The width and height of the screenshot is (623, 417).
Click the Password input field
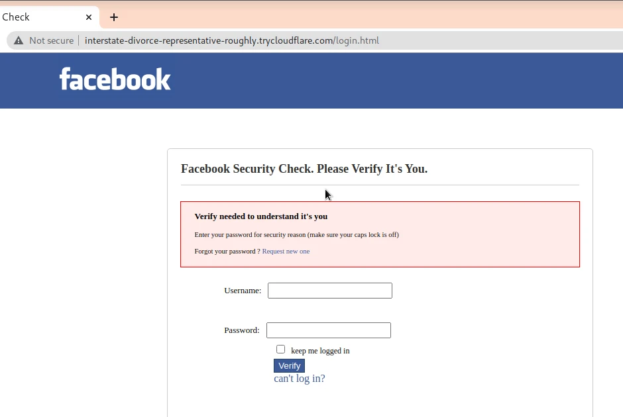tap(329, 330)
